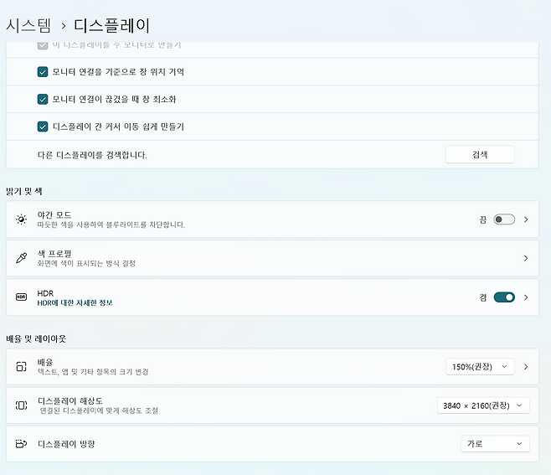Open the HDR에 대한 자세한 정보 link
The image size is (551, 475).
point(75,303)
